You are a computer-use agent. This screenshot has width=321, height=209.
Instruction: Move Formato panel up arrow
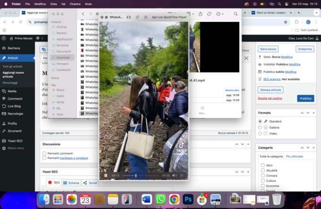[302, 113]
